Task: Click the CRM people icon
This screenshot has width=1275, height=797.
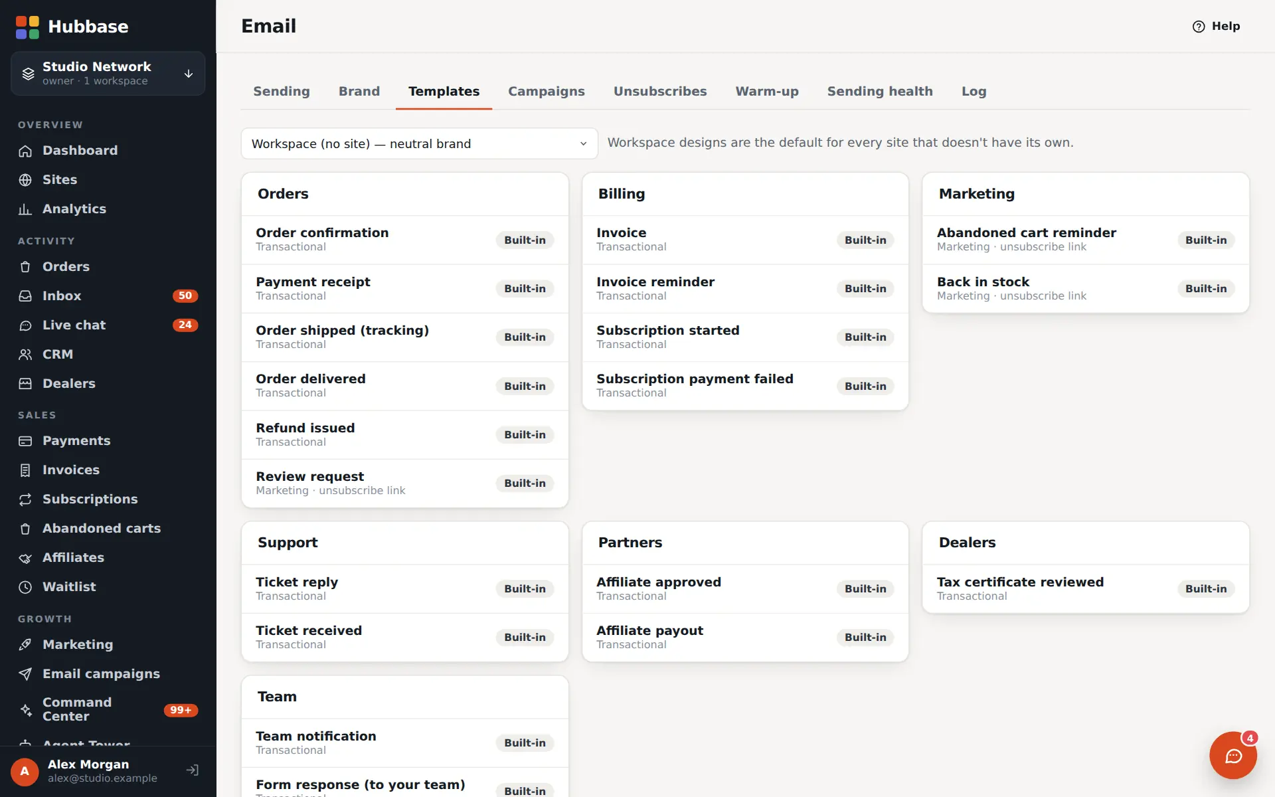Action: coord(25,355)
